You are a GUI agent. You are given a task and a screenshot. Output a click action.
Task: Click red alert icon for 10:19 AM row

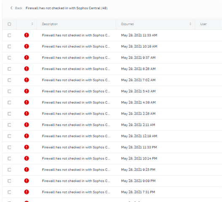click(27, 46)
